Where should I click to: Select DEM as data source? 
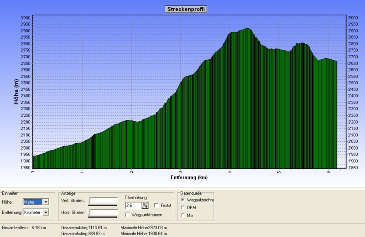point(183,207)
